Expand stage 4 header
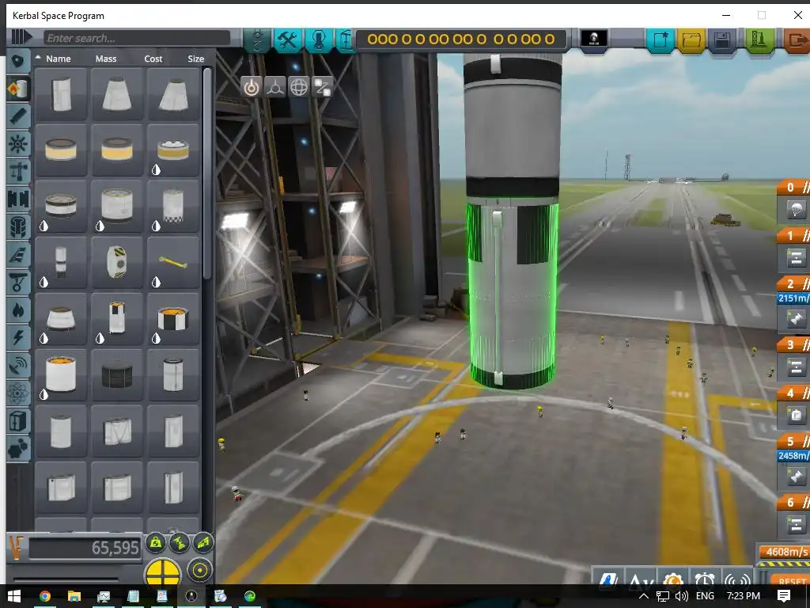810x608 pixels. pos(793,393)
